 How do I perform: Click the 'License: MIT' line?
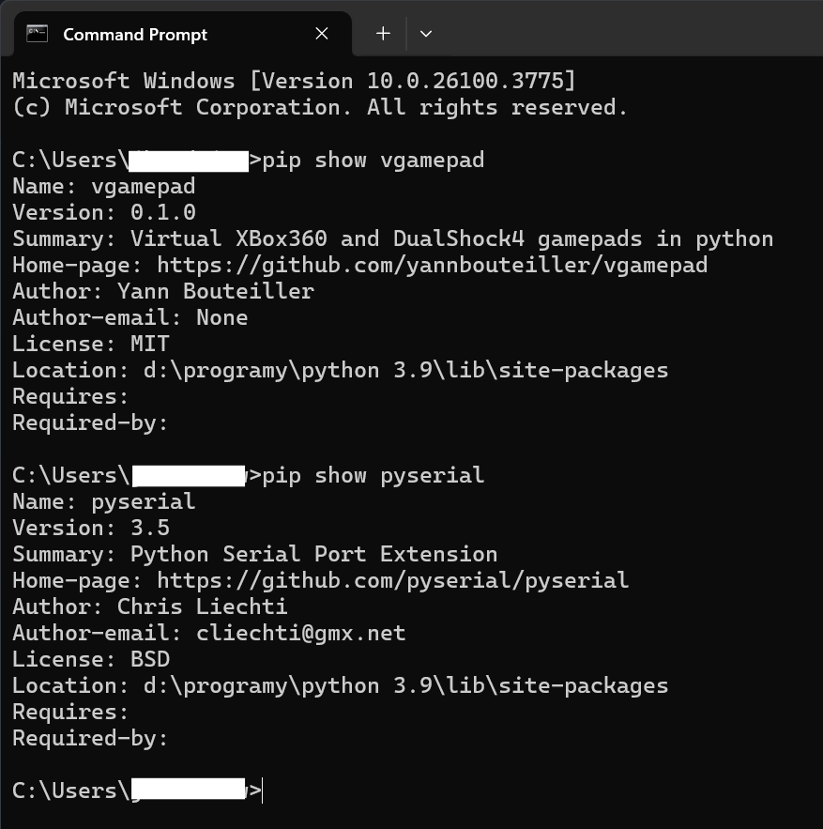point(91,344)
